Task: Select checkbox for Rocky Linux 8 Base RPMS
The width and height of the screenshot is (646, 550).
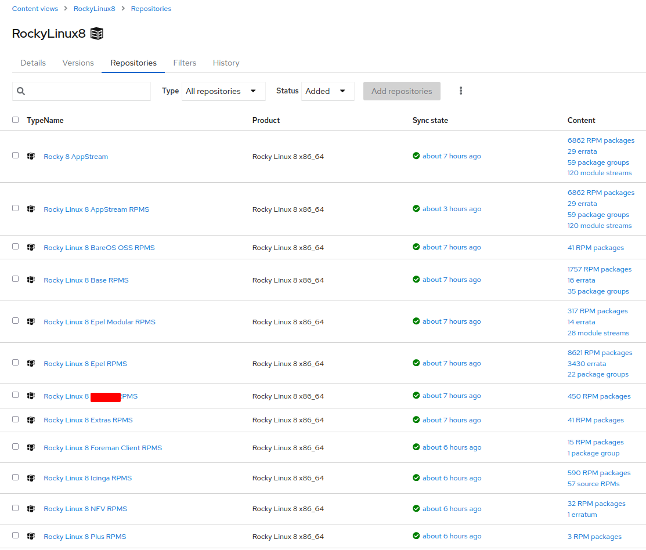Action: pos(15,278)
